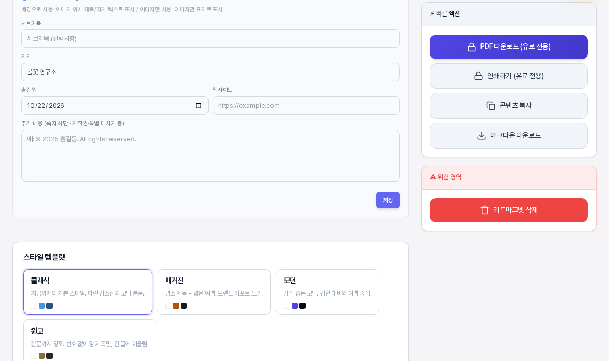Copy the content with 콘텐츠 복사
Screen dimensions: 609x361
[x=509, y=106]
